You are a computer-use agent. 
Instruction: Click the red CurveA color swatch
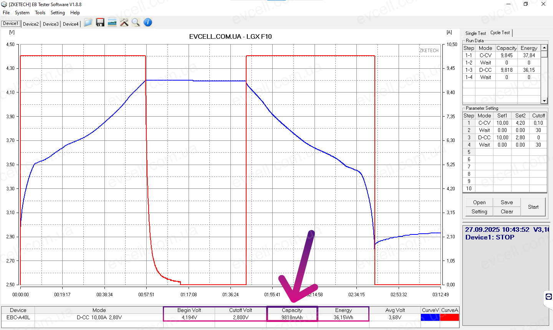[x=449, y=317]
